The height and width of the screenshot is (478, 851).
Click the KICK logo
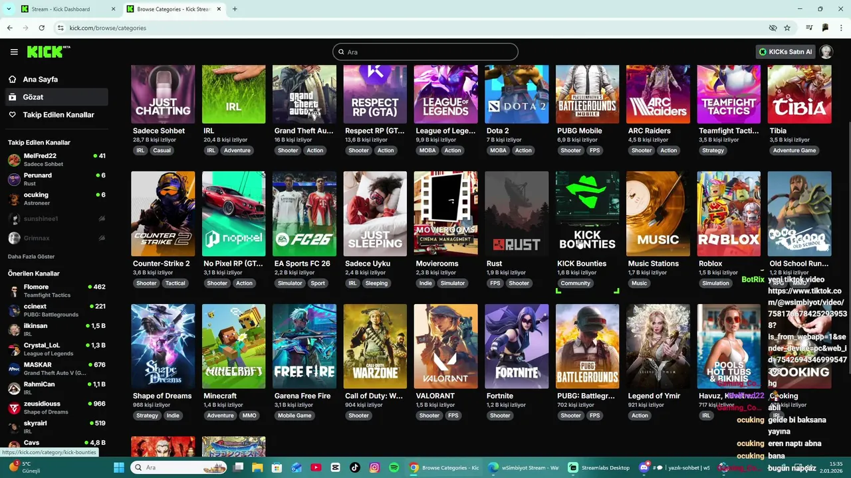tap(49, 52)
